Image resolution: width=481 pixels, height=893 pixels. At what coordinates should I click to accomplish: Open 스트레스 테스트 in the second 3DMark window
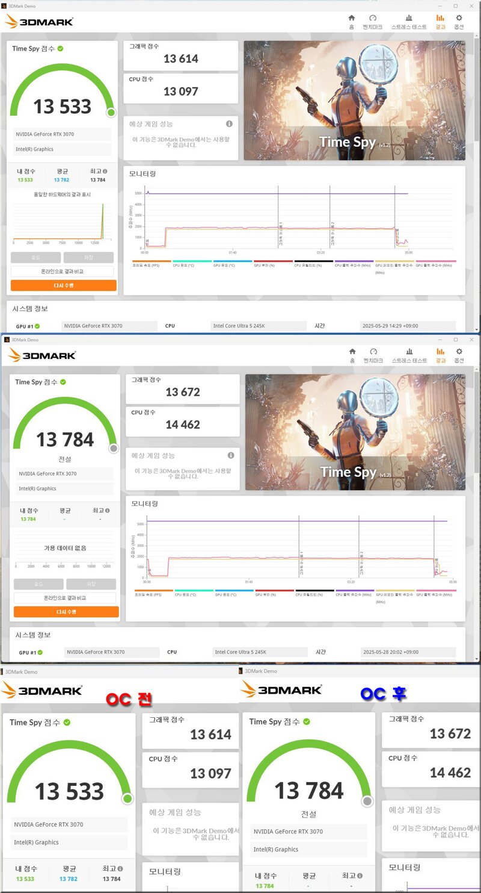click(409, 355)
